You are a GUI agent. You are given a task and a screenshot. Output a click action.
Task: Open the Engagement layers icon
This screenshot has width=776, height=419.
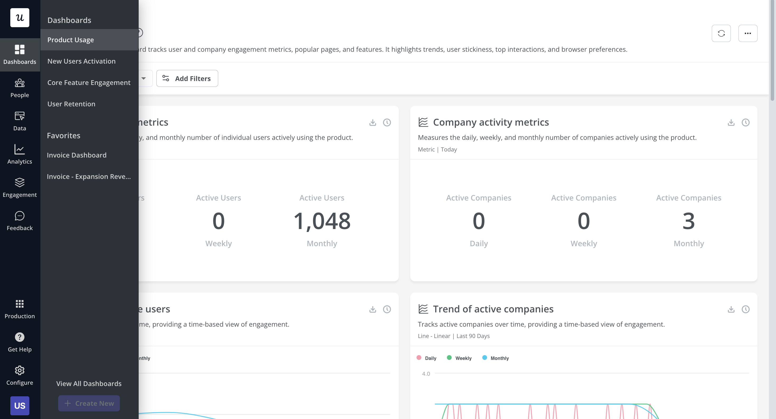(x=20, y=182)
